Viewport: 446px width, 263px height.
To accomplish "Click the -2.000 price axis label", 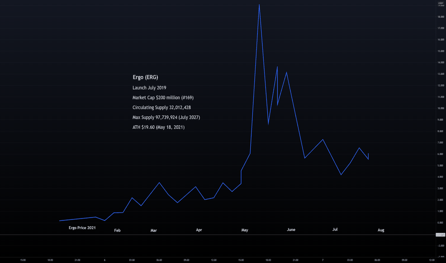I will (x=441, y=246).
